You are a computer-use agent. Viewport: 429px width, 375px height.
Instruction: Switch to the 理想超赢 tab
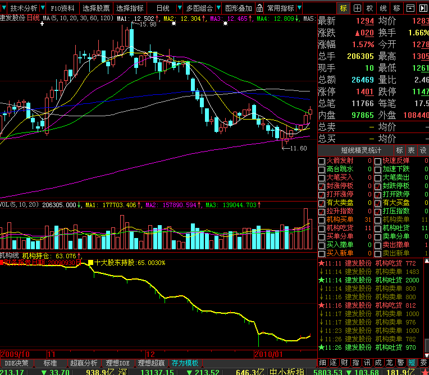(151, 363)
